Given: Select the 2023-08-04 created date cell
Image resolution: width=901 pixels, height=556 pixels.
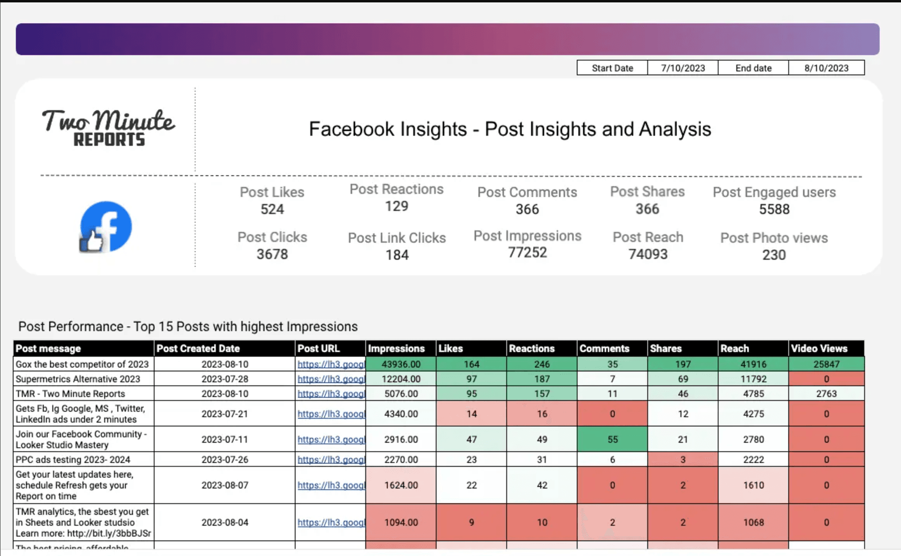Looking at the screenshot, I should 225,522.
